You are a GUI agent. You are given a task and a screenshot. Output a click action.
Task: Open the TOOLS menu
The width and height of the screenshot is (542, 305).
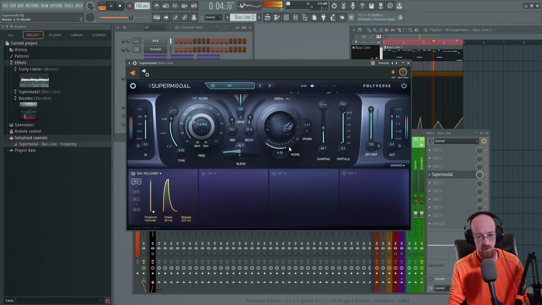pos(69,6)
